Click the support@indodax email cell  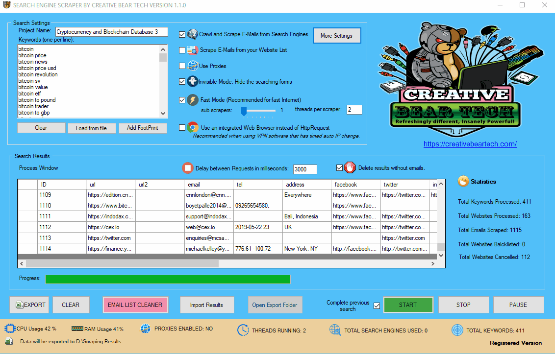209,216
